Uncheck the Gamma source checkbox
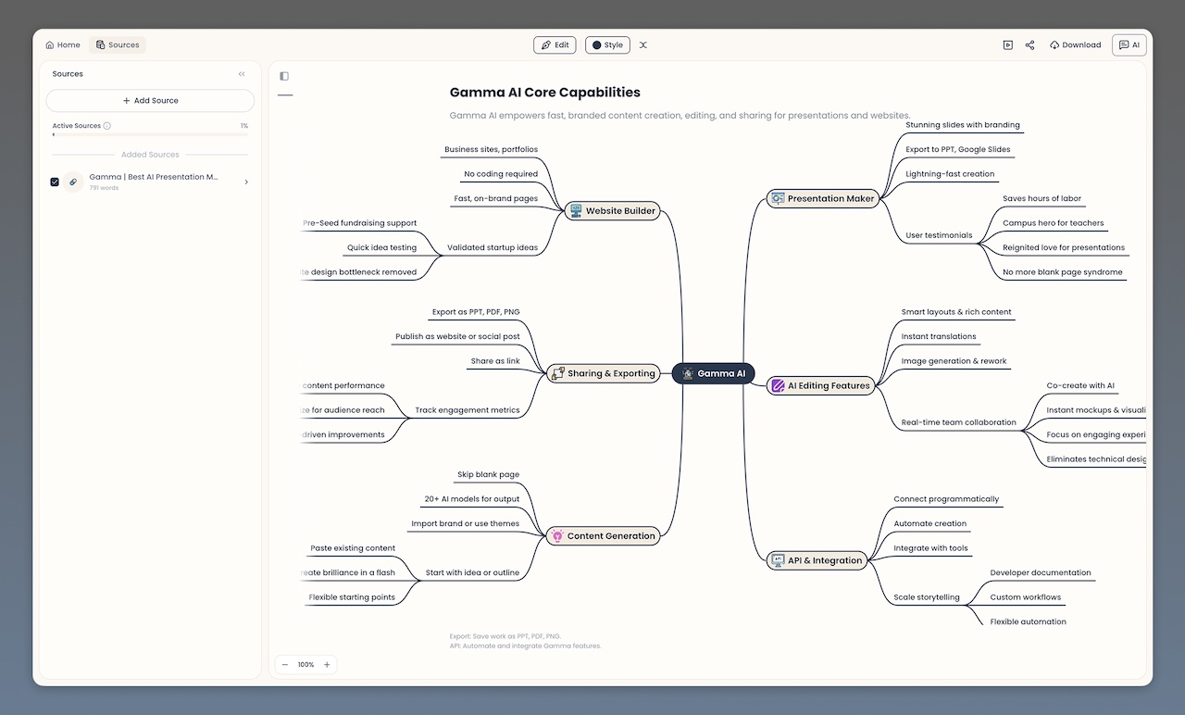Screen dimensions: 1185x715 point(55,182)
